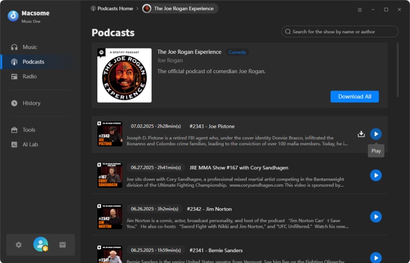
Task: Click the Radio icon in sidebar
Action: [14, 77]
